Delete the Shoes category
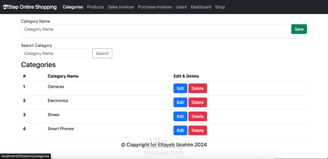 198,116
